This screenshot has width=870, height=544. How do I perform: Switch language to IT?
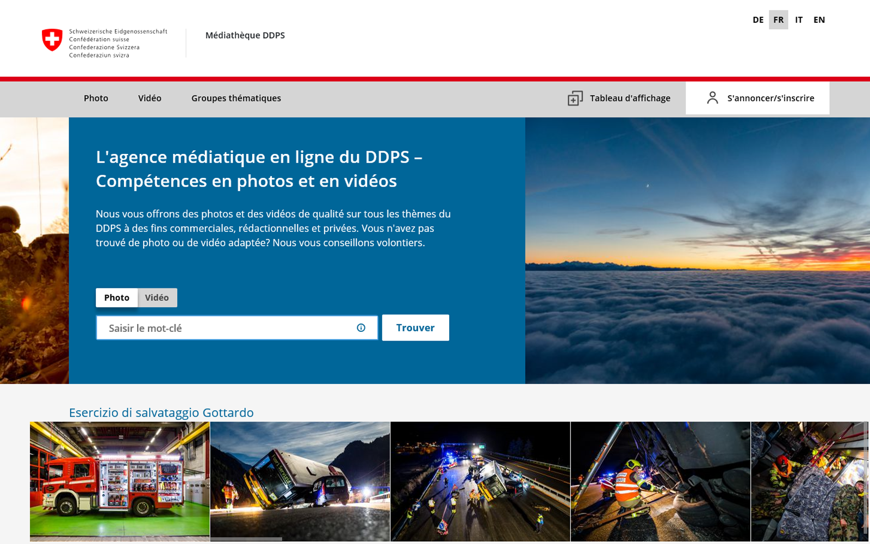798,20
